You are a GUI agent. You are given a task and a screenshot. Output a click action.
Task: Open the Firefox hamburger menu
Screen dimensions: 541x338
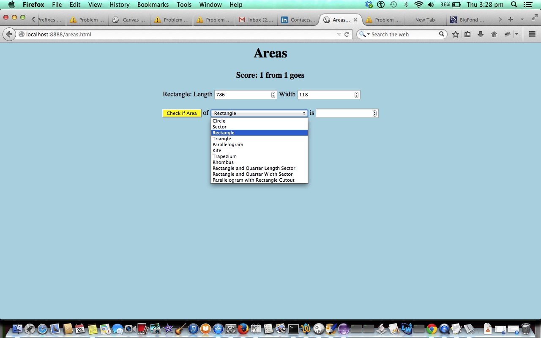tap(532, 34)
